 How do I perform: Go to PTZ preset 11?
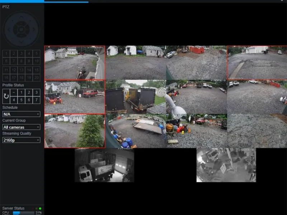coord(6,70)
